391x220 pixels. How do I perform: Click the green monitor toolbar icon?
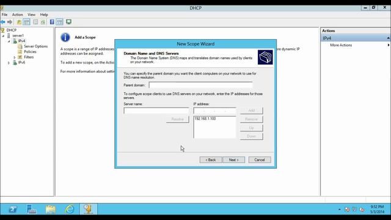68,22
